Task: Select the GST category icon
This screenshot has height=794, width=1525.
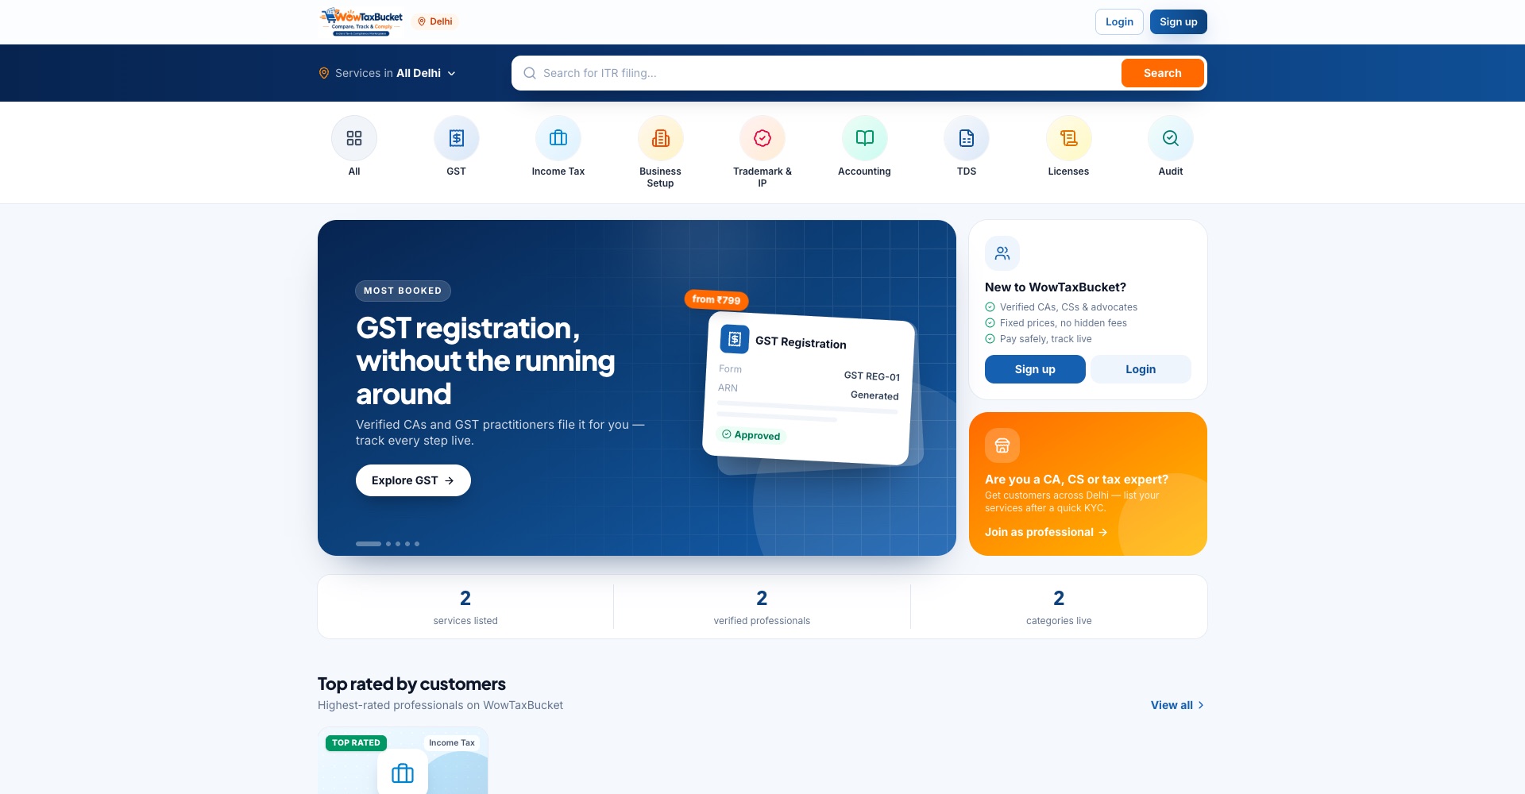Action: [457, 138]
